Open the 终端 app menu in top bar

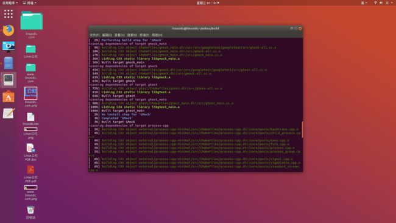30,3
